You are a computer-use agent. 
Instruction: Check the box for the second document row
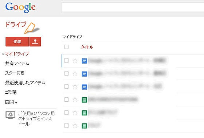click(66, 73)
